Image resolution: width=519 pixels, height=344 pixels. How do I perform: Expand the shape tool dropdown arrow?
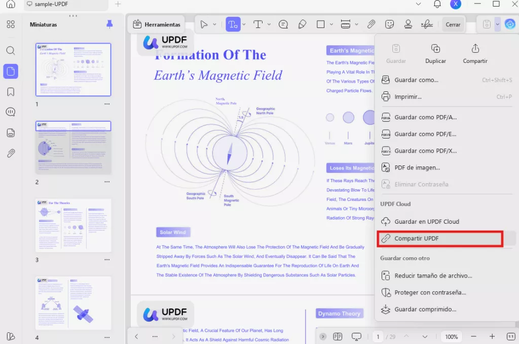click(331, 24)
